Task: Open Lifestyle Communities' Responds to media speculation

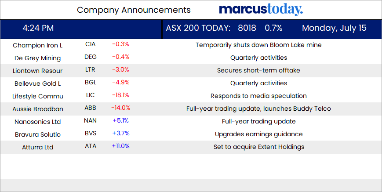Action: (x=258, y=96)
